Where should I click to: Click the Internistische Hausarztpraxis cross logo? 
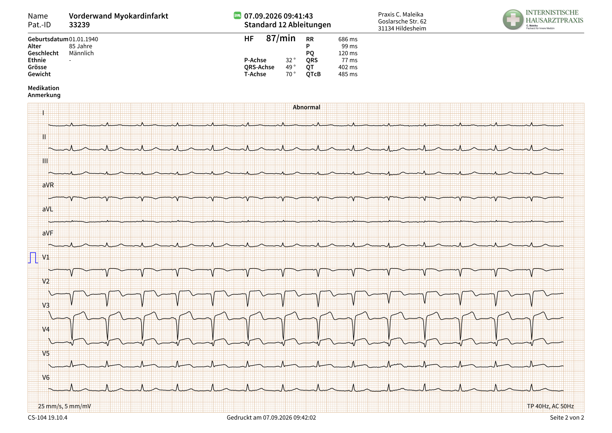point(513,20)
